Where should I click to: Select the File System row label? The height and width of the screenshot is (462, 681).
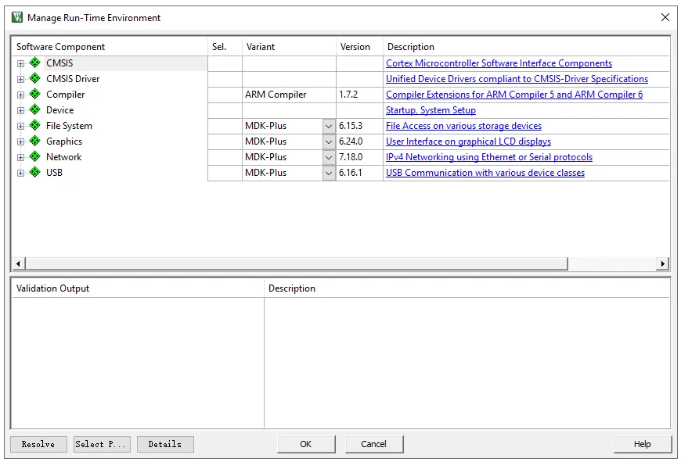click(69, 125)
